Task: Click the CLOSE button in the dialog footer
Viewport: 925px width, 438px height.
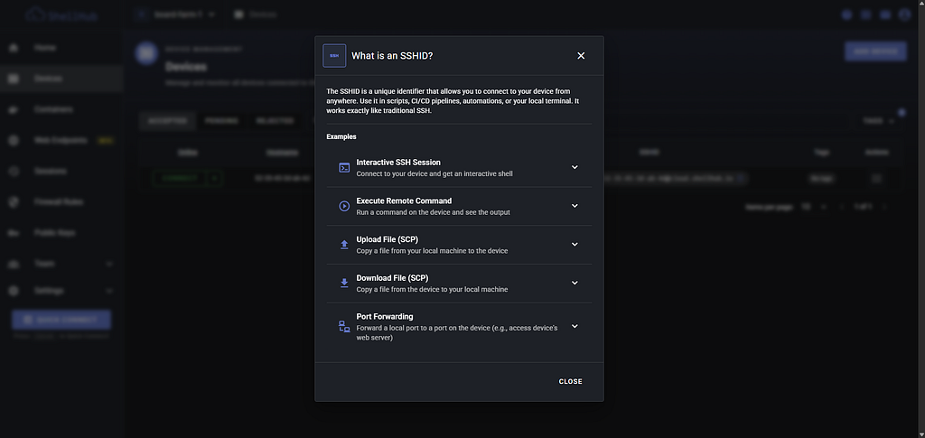Action: [571, 381]
